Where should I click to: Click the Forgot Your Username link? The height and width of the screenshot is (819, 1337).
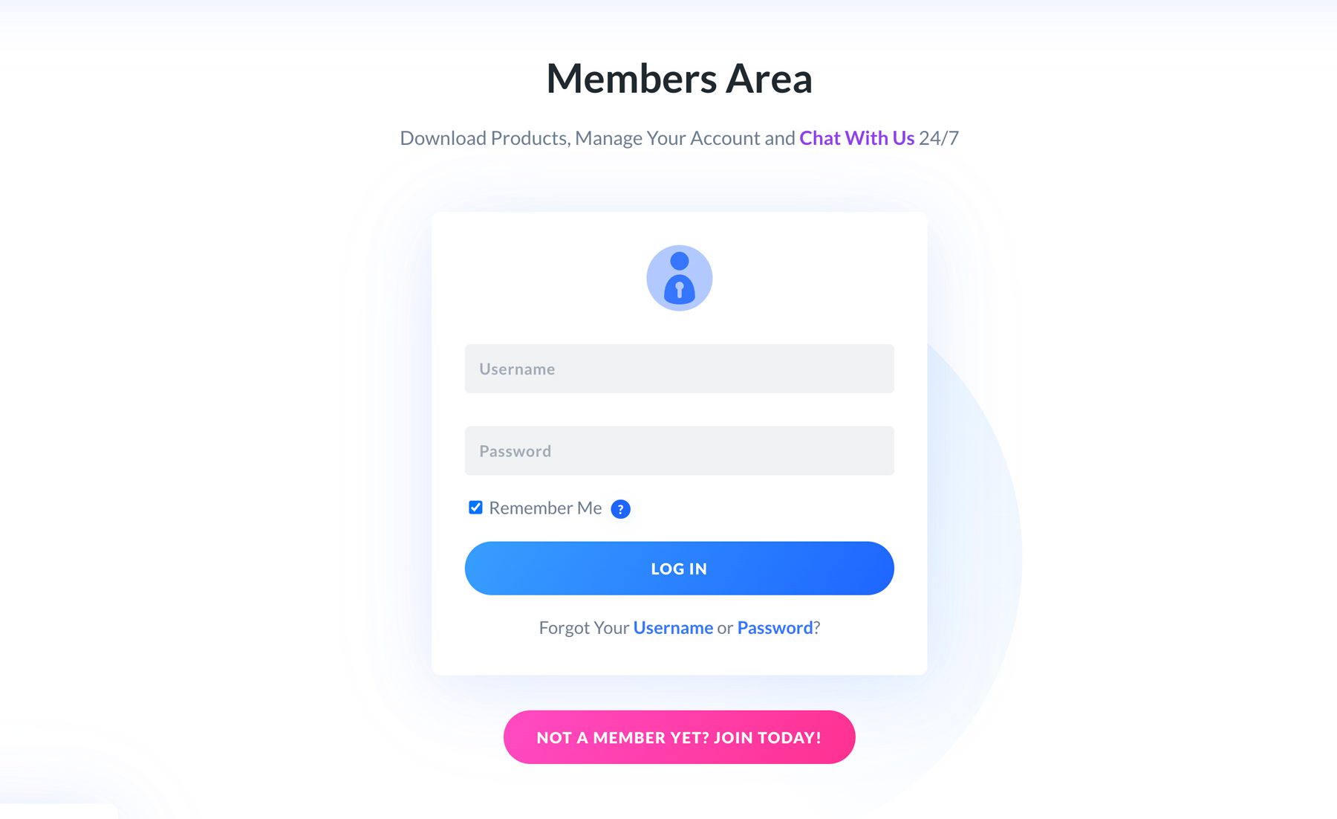coord(673,627)
